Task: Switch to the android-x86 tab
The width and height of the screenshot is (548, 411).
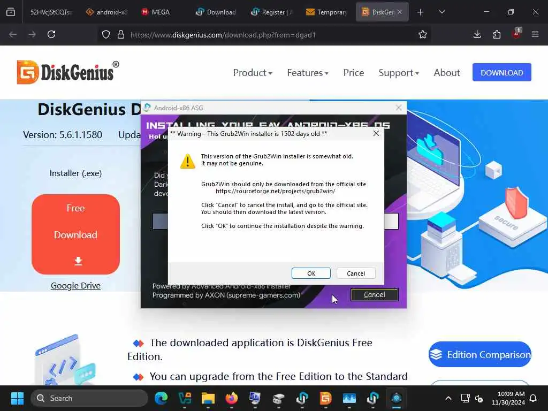Action: tap(107, 12)
